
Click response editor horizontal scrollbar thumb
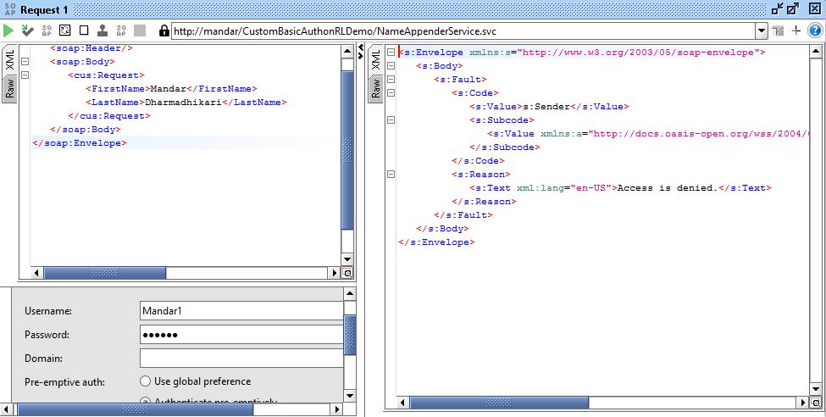click(499, 403)
